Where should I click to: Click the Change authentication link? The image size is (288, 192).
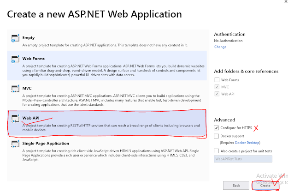pos(220,47)
